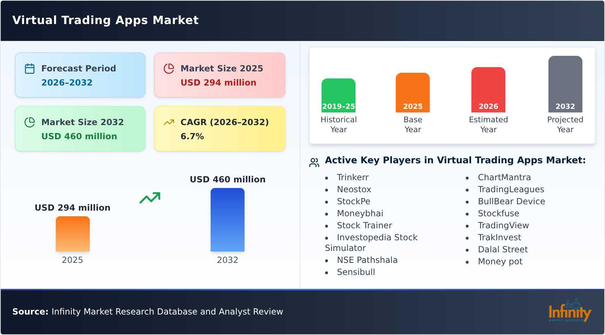Click the red pie icon for Market Size 2025

click(169, 69)
